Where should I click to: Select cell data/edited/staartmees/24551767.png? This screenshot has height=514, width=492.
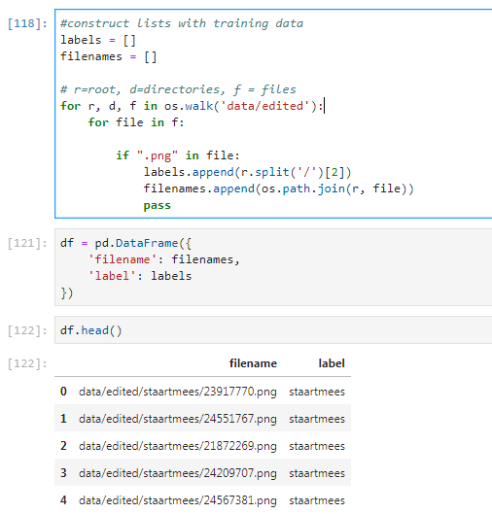(x=177, y=419)
